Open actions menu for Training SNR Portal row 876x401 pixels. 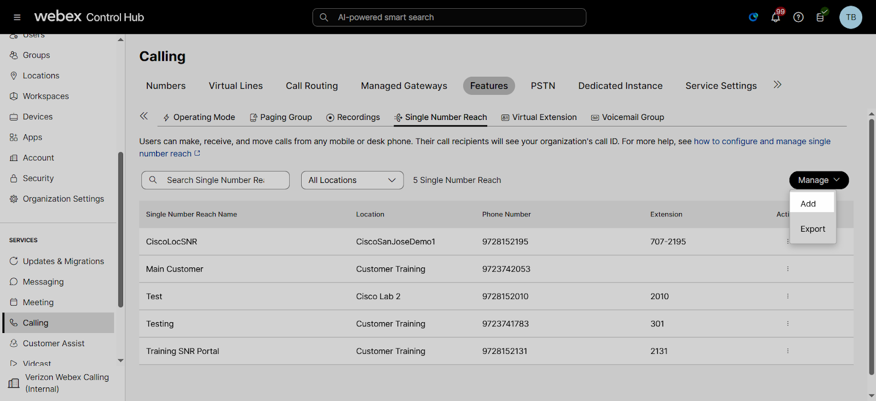[788, 351]
